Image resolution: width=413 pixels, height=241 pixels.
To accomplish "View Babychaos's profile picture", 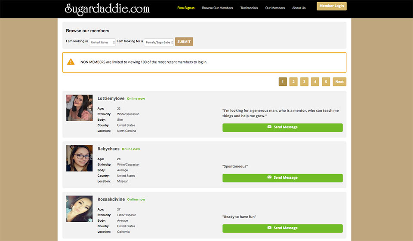I will [79, 158].
